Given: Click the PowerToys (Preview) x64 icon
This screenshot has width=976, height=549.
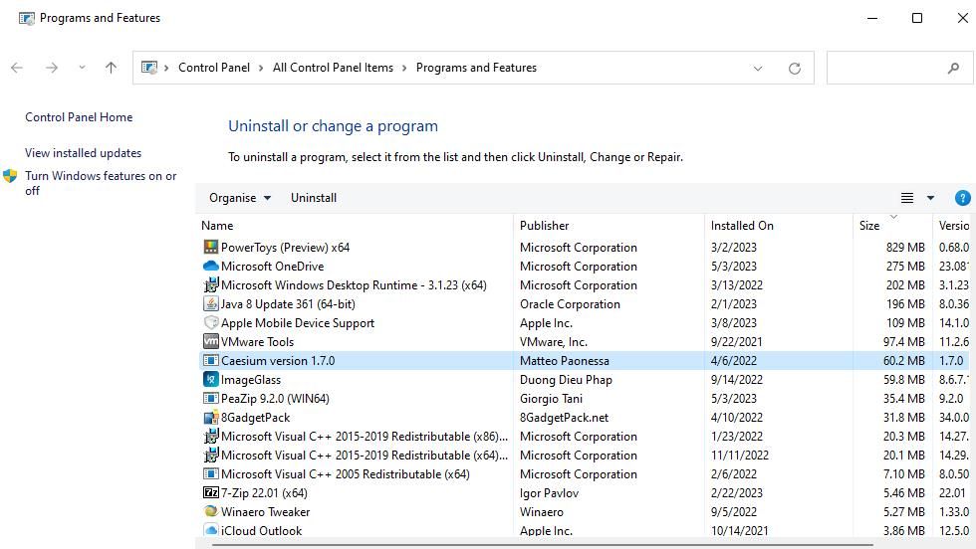Looking at the screenshot, I should 211,247.
